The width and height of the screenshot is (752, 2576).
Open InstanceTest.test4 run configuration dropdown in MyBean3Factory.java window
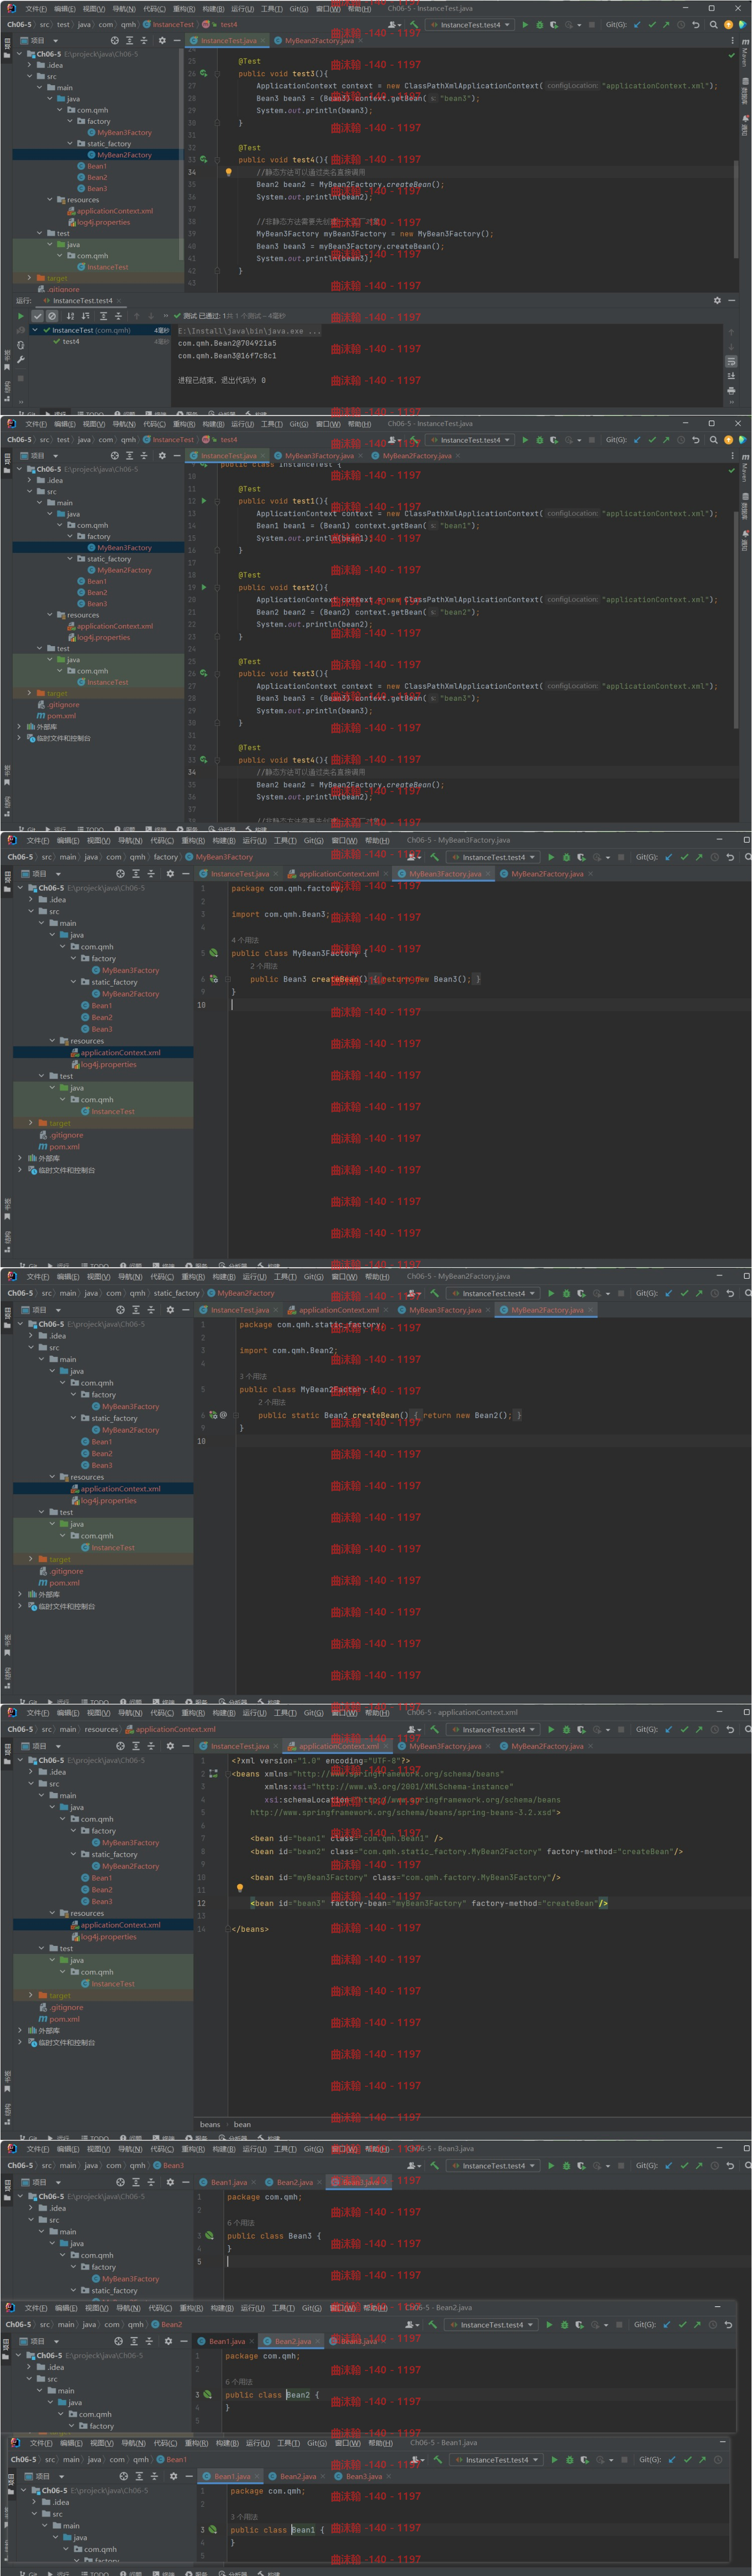click(494, 857)
